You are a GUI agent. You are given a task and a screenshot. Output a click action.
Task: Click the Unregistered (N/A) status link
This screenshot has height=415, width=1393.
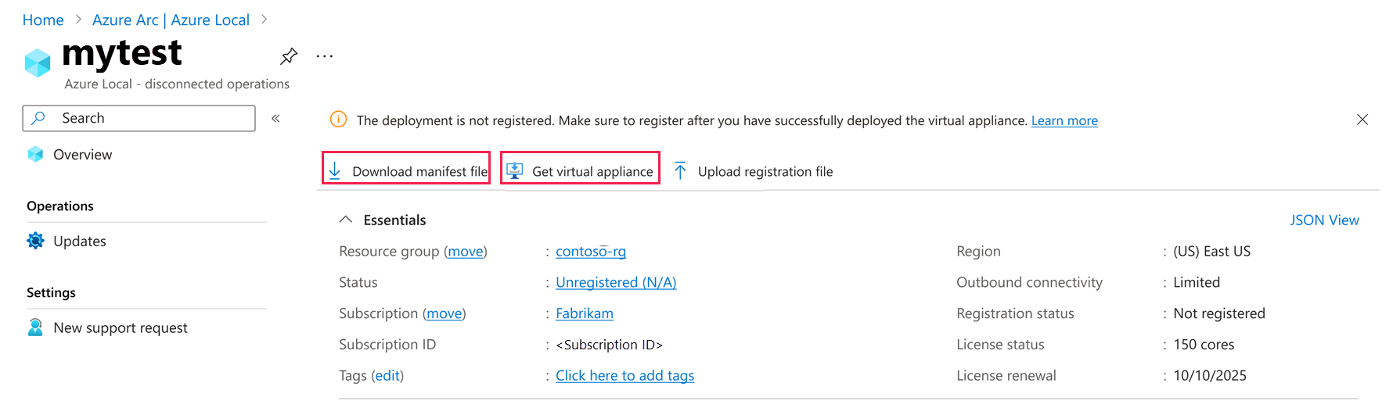pos(616,283)
